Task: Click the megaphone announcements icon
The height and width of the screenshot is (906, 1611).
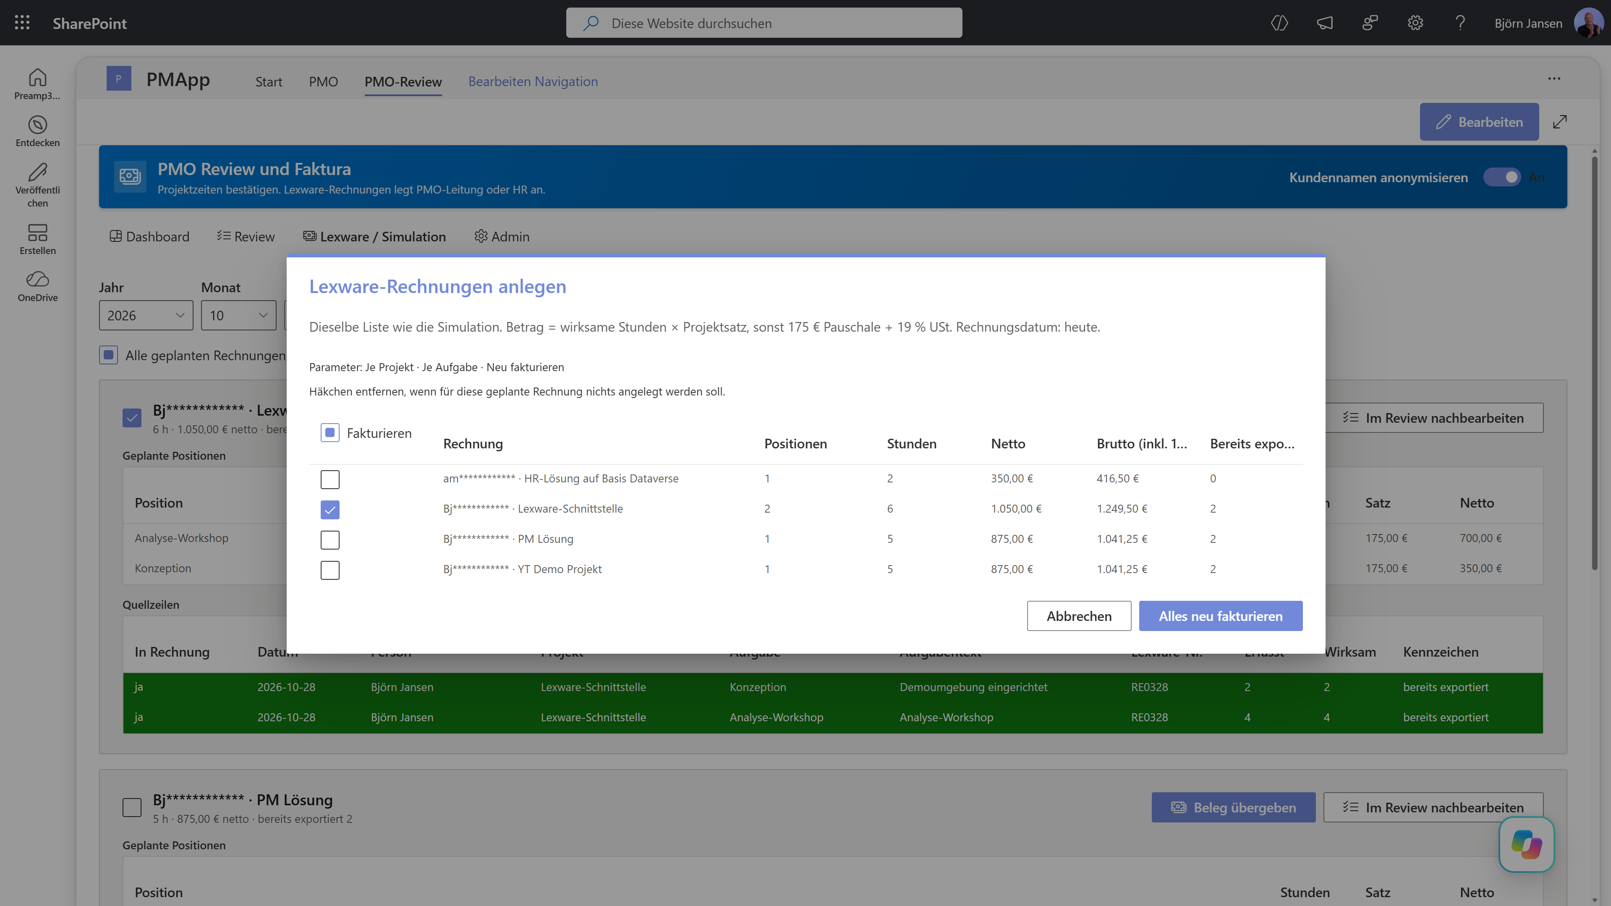Action: (1325, 23)
